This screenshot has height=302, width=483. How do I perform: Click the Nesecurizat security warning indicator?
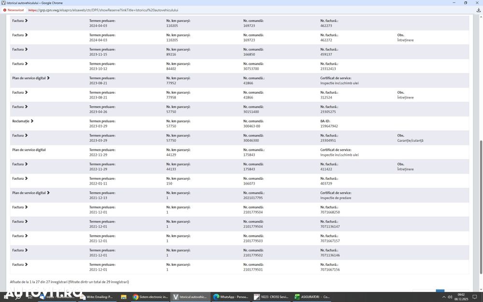[x=13, y=10]
